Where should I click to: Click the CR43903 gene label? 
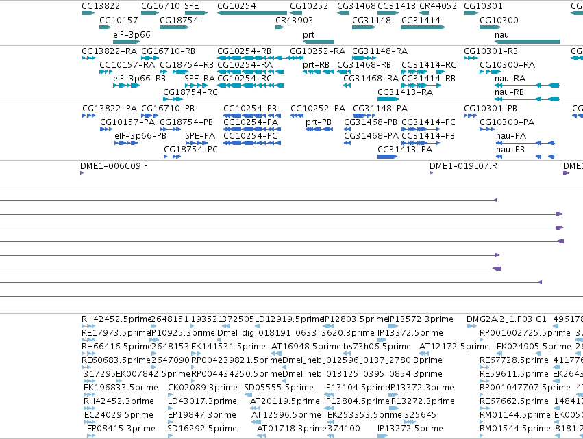point(294,20)
